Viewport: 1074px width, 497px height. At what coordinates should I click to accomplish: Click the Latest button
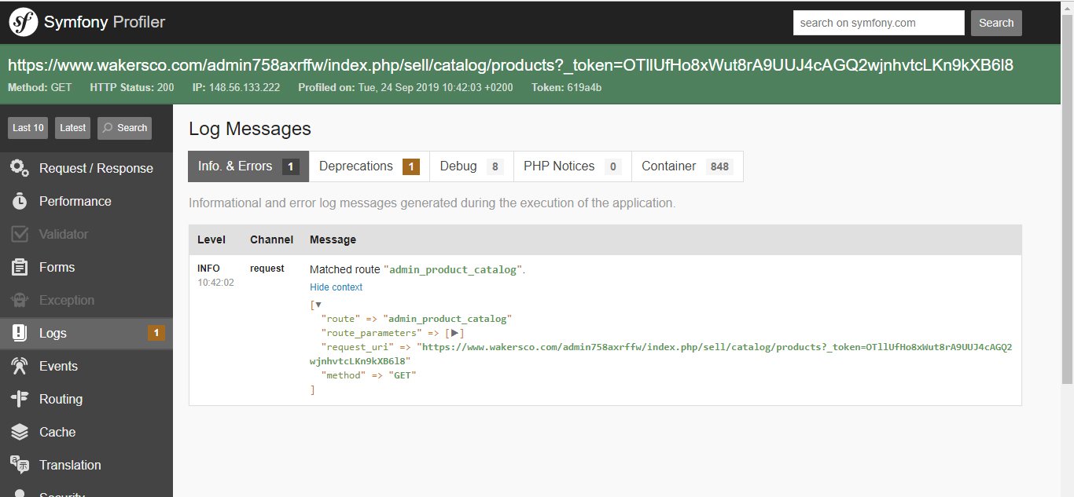[73, 128]
